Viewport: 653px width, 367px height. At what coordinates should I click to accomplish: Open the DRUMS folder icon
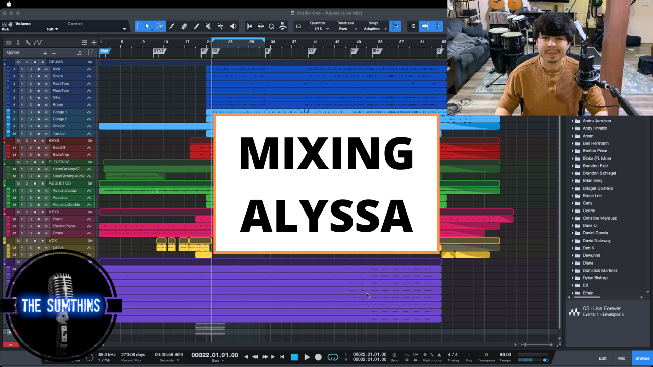tap(90, 62)
